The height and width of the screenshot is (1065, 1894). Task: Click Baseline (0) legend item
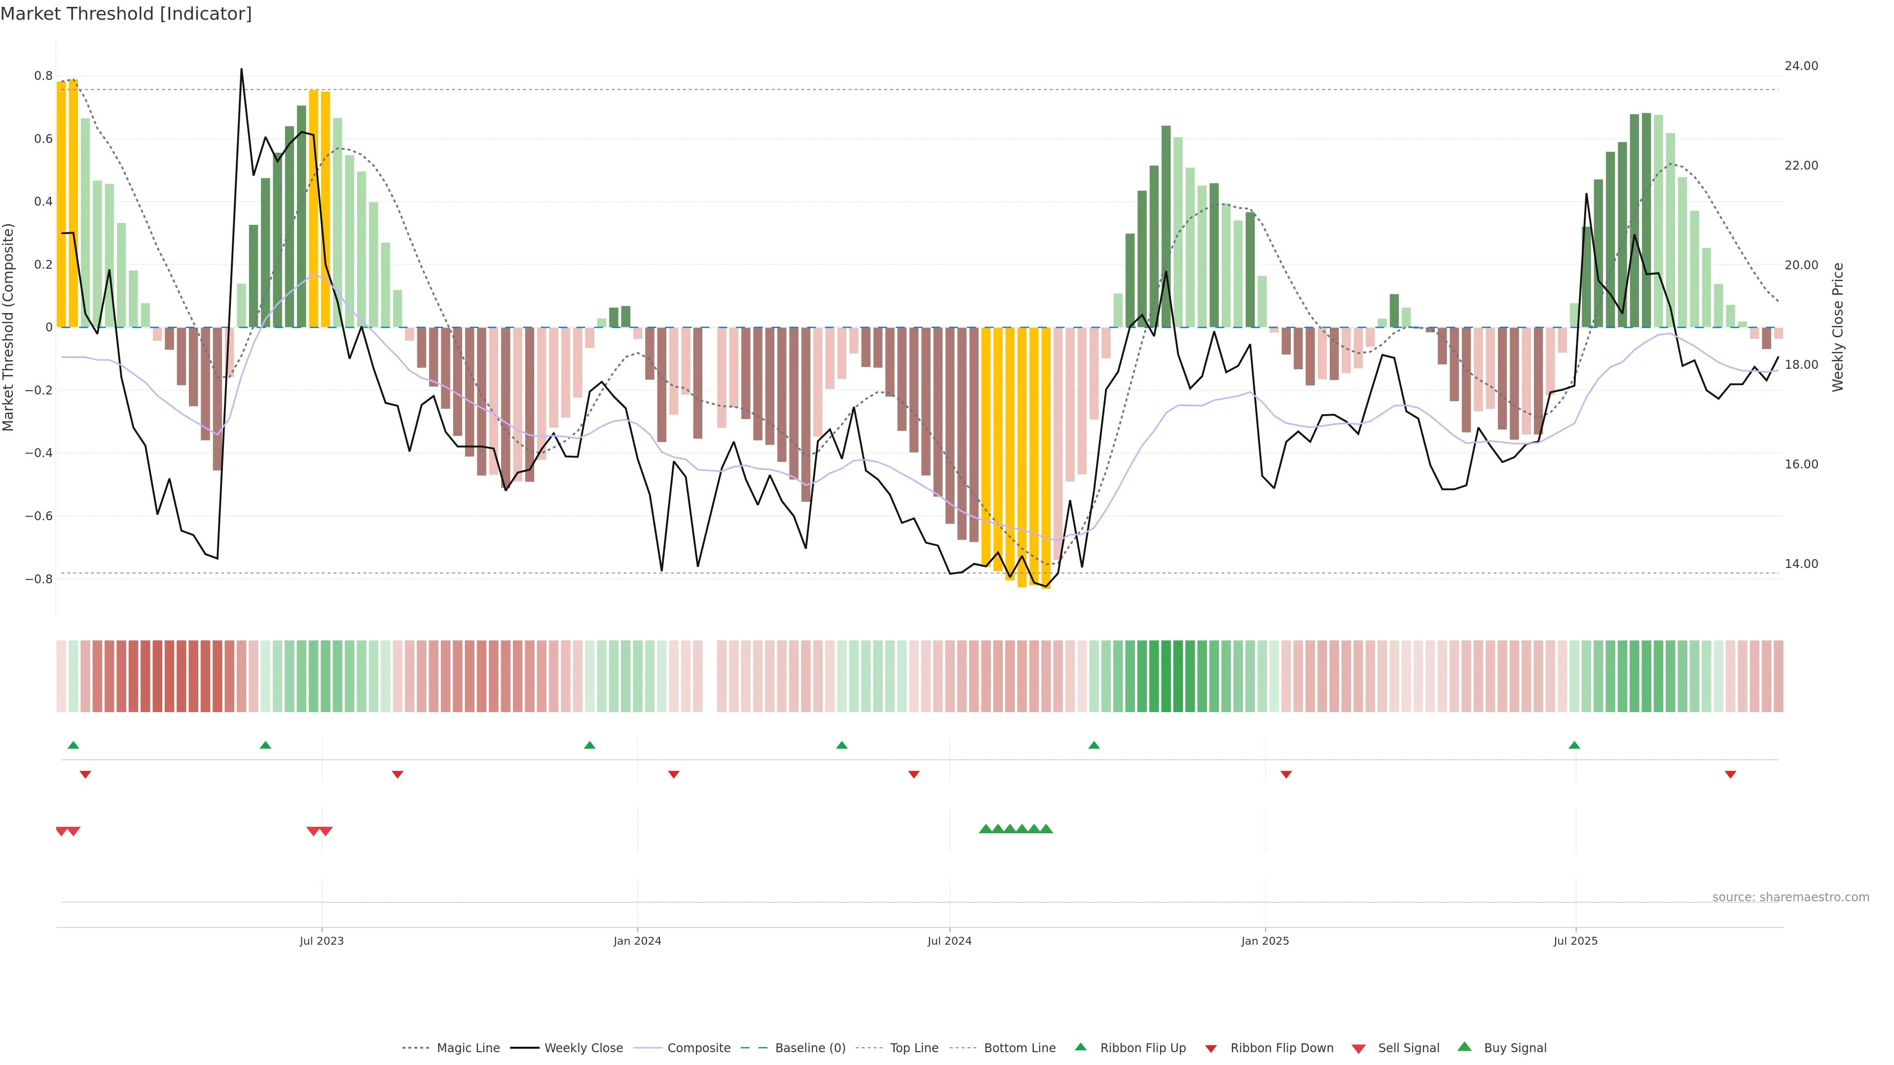pos(810,1048)
